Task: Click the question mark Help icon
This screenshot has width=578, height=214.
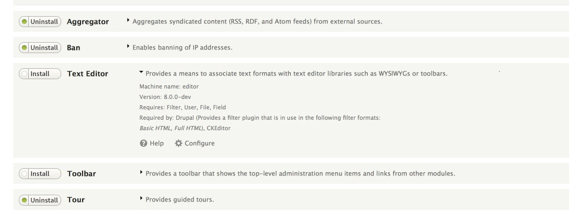Action: pyautogui.click(x=143, y=144)
